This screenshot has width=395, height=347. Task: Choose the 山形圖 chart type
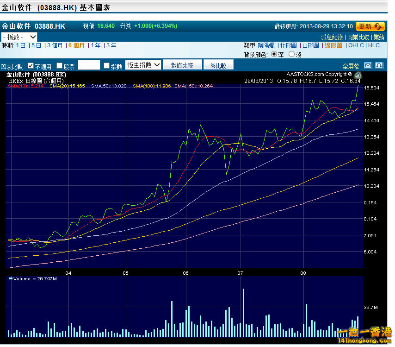(x=311, y=45)
